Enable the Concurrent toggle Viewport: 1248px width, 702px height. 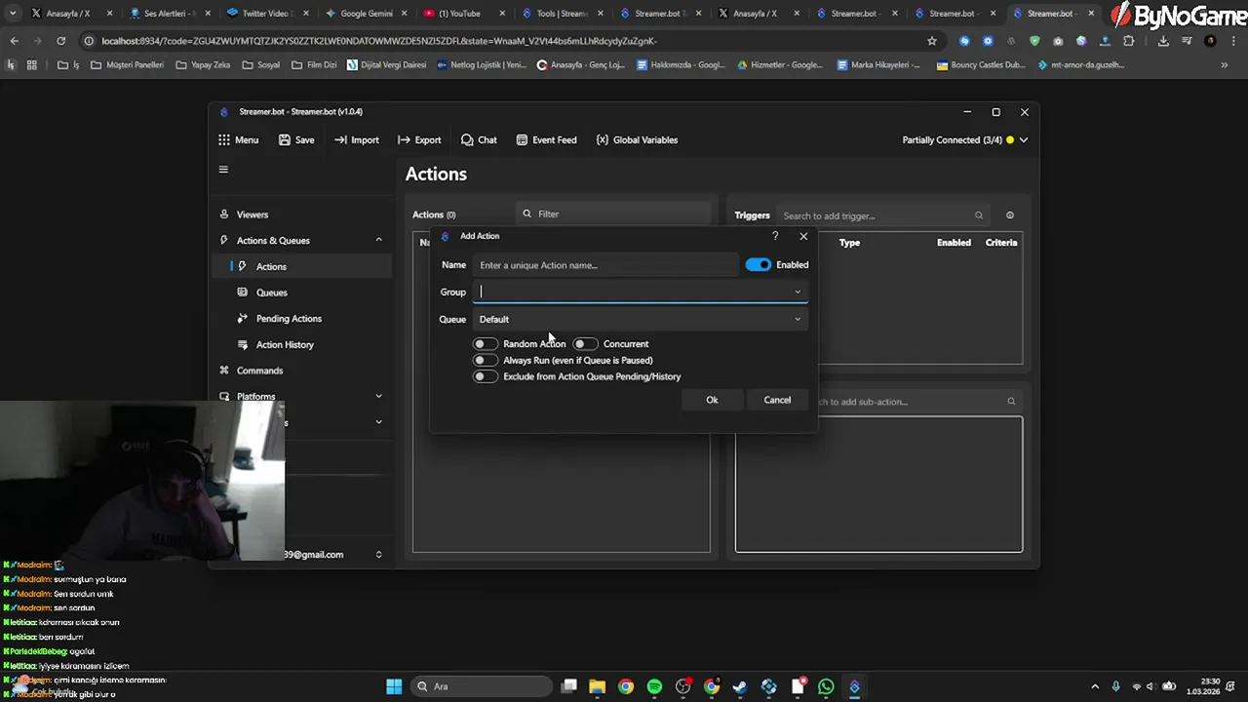tap(585, 344)
